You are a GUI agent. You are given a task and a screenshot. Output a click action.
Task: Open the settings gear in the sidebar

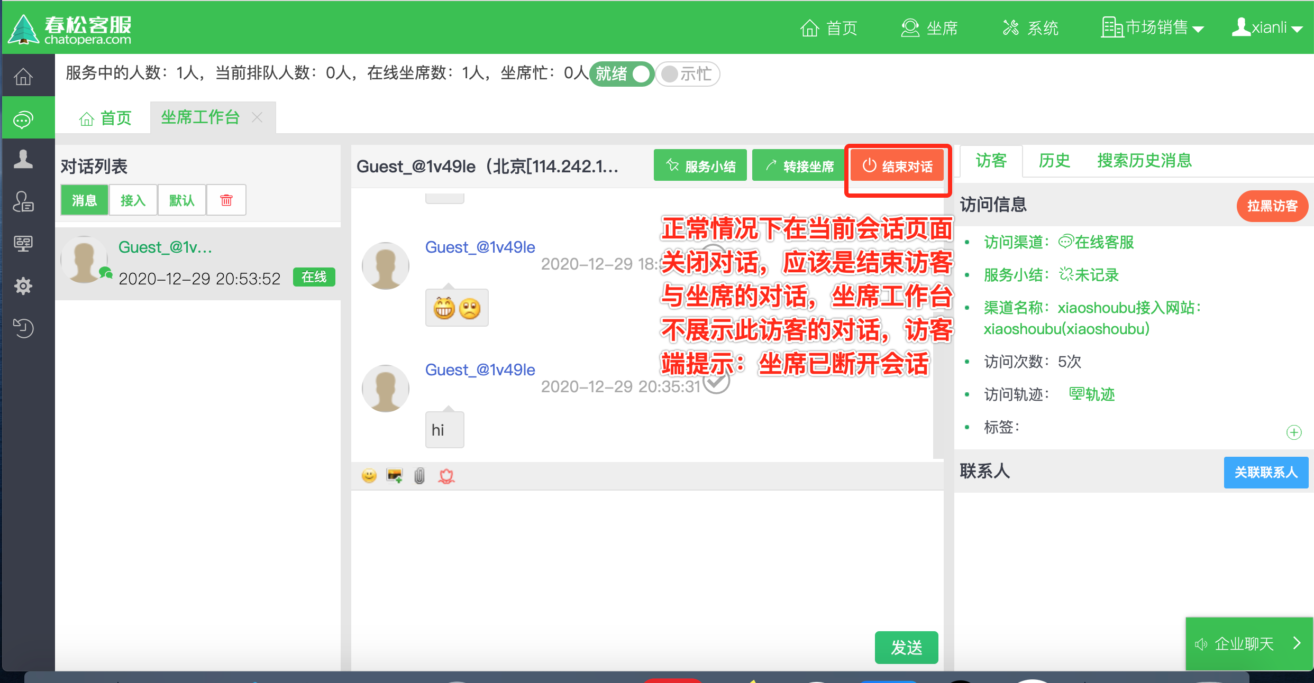[x=23, y=286]
